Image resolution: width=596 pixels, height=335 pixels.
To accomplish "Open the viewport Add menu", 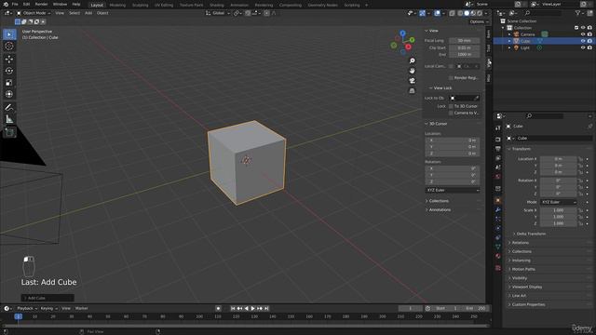I will [88, 13].
